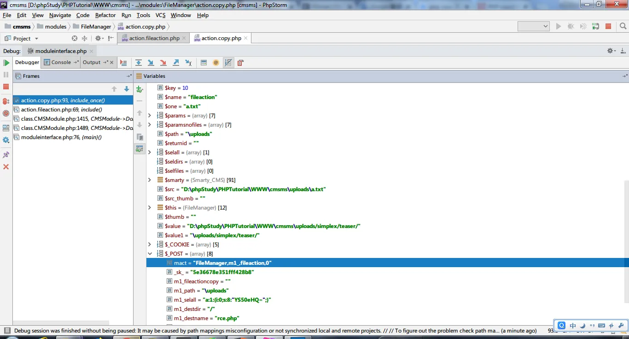Open run configuration dropdown
The height and width of the screenshot is (339, 629).
pos(533,27)
